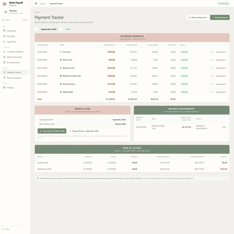Edit the Car Loan payment
Screen dimensions: 234x234
(x=212, y=52)
